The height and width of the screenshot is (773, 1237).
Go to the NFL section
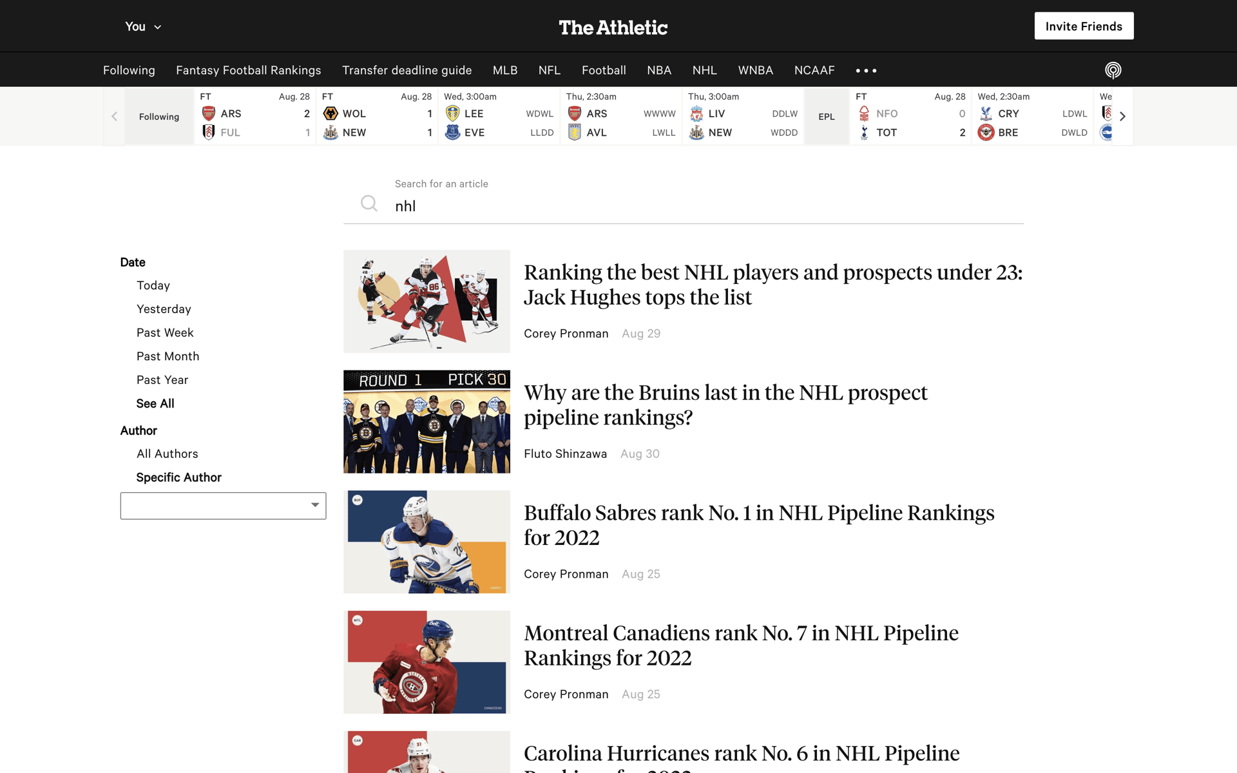550,70
